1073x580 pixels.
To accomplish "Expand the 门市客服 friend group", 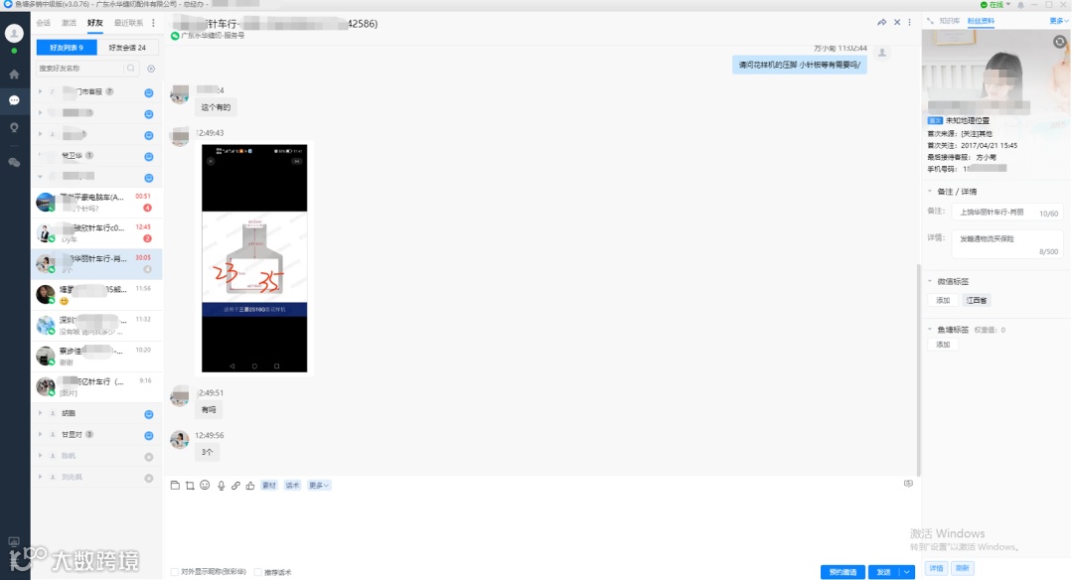I will tap(41, 91).
